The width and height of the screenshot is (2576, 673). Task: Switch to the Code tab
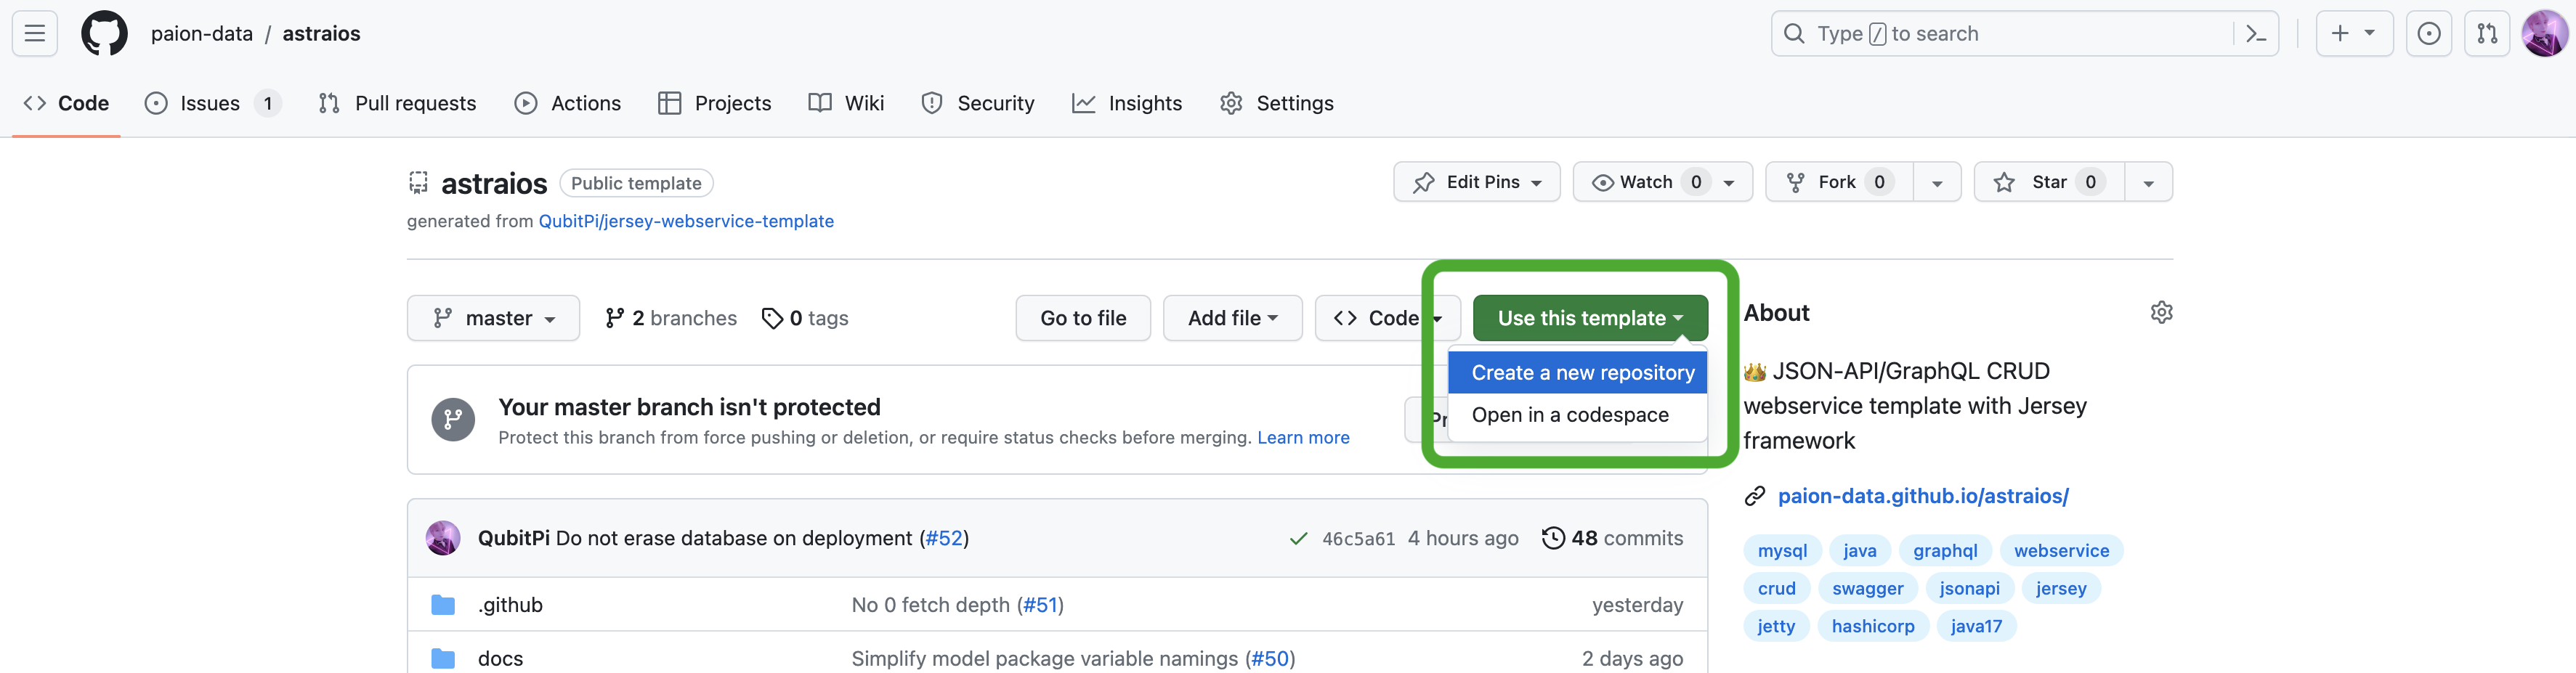pos(66,103)
